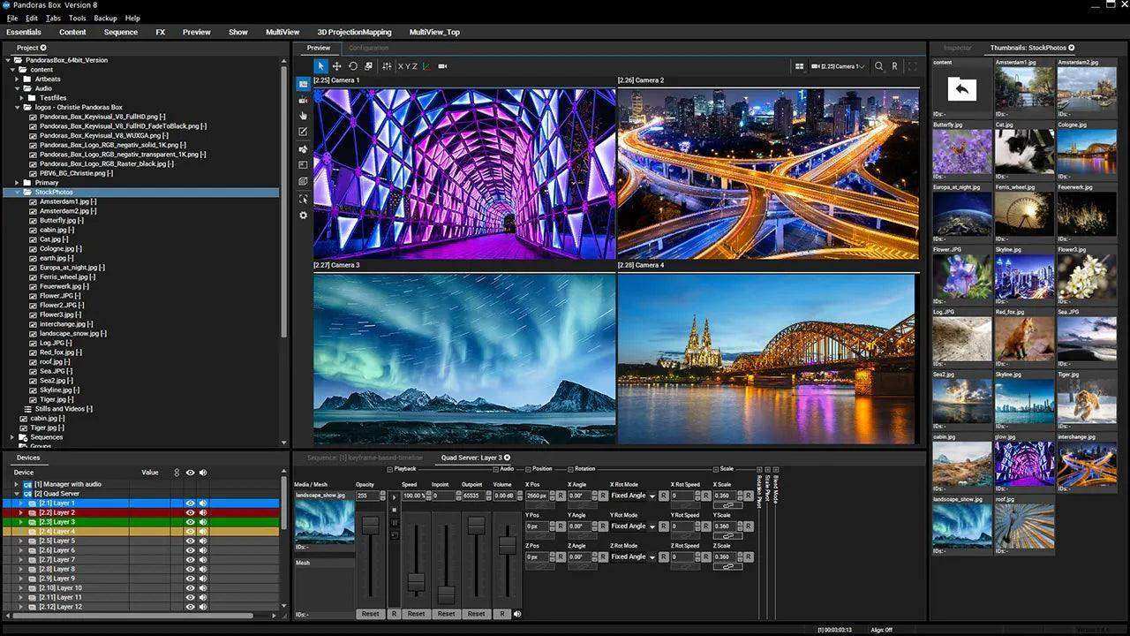
Task: Mute Layer 3 with its speaker icon
Action: pos(203,521)
